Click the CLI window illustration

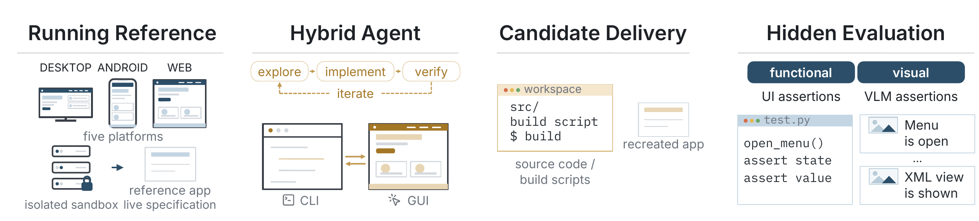coord(302,156)
